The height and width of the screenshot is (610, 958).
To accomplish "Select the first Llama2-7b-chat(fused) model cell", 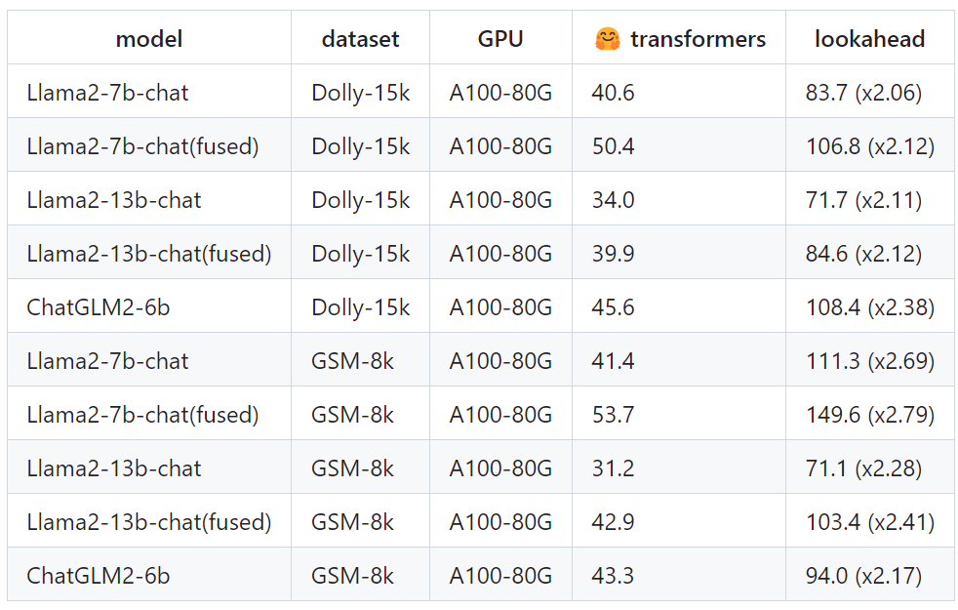I will point(149,145).
